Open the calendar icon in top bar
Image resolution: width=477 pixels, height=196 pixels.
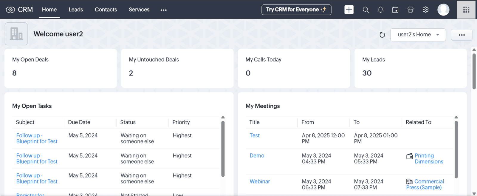coord(395,10)
